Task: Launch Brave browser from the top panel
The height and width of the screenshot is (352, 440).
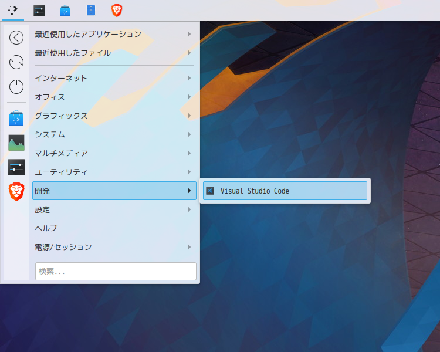Action: (x=117, y=11)
